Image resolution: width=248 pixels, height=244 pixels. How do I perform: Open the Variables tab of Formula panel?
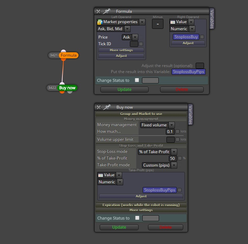tap(212, 19)
